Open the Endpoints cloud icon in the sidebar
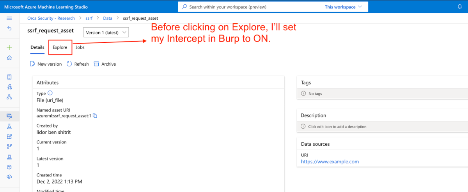468x192 pixels. click(9, 177)
